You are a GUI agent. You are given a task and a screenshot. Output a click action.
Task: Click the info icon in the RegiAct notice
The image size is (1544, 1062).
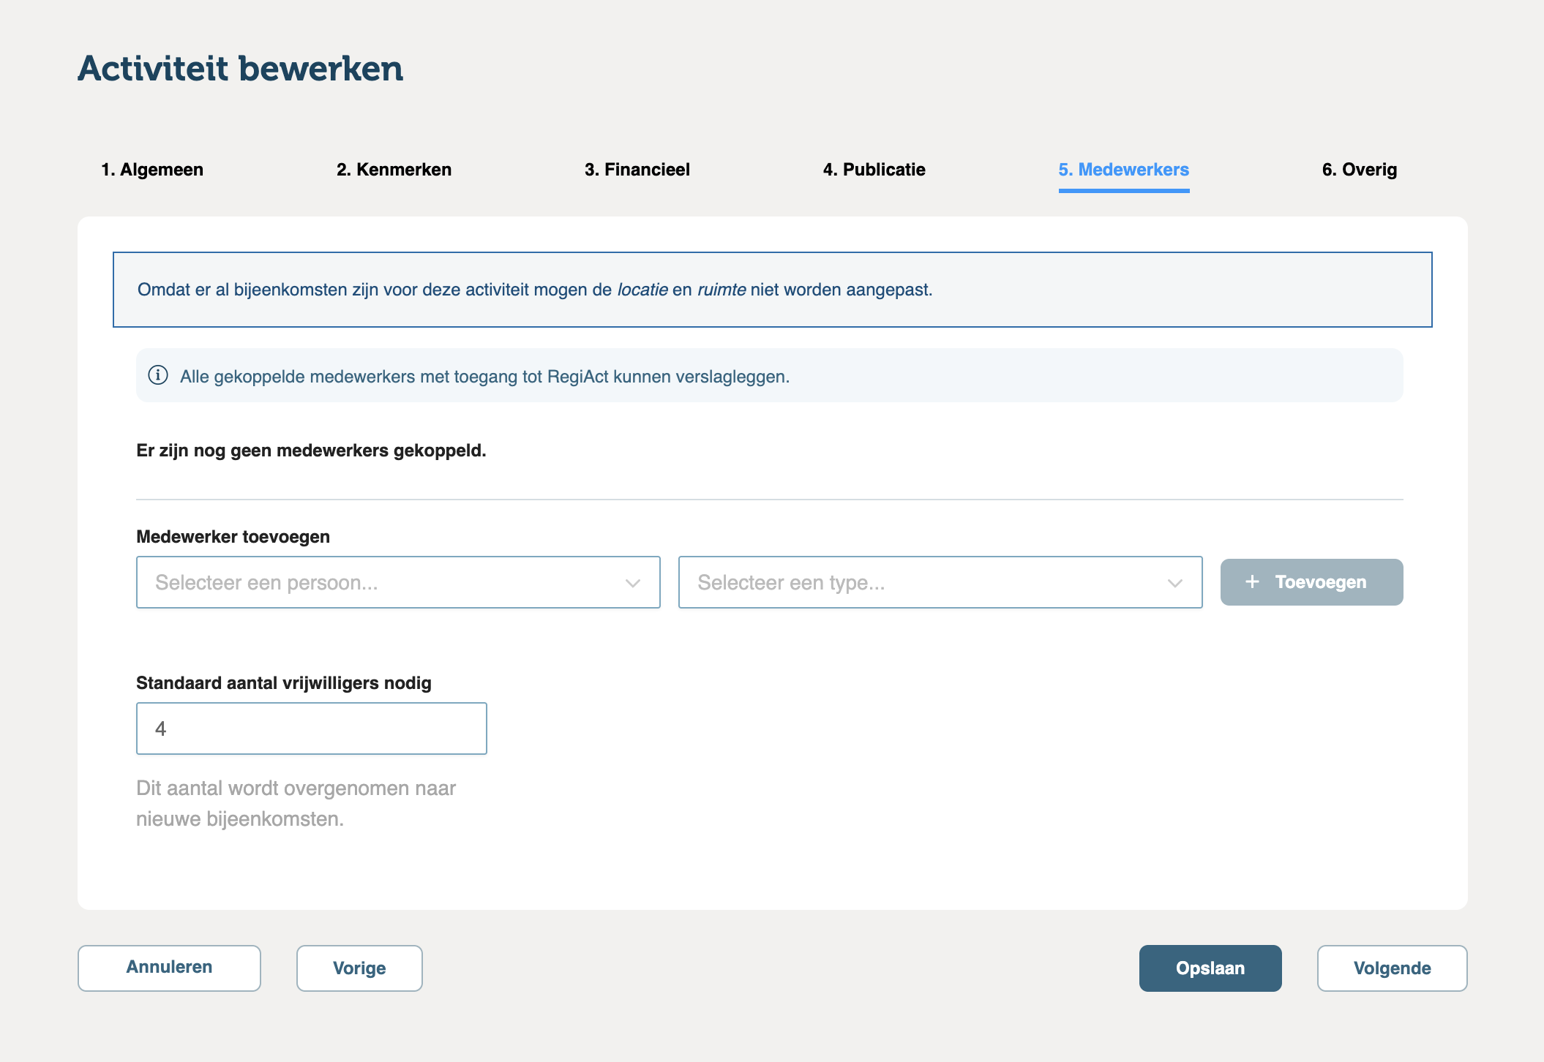click(158, 375)
